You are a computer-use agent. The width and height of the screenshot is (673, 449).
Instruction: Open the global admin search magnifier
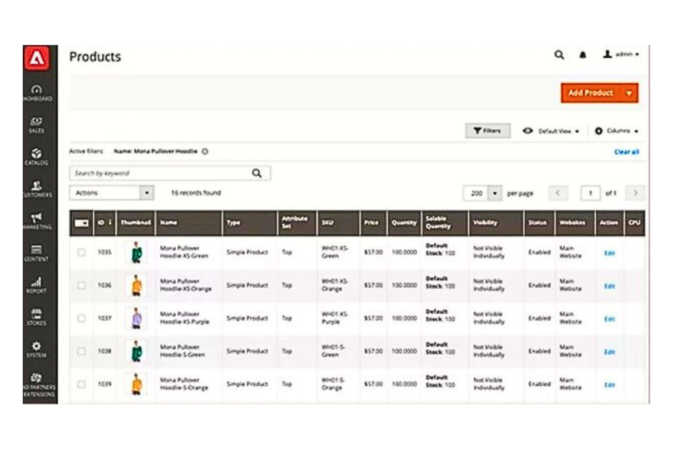[x=559, y=55]
